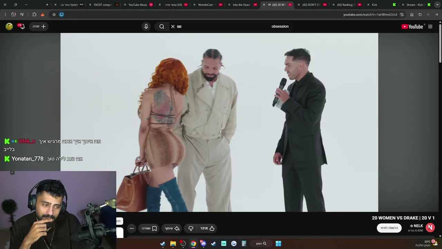This screenshot has width=442, height=249.
Task: Open the Live app from the taskbar
Action: click(x=224, y=243)
